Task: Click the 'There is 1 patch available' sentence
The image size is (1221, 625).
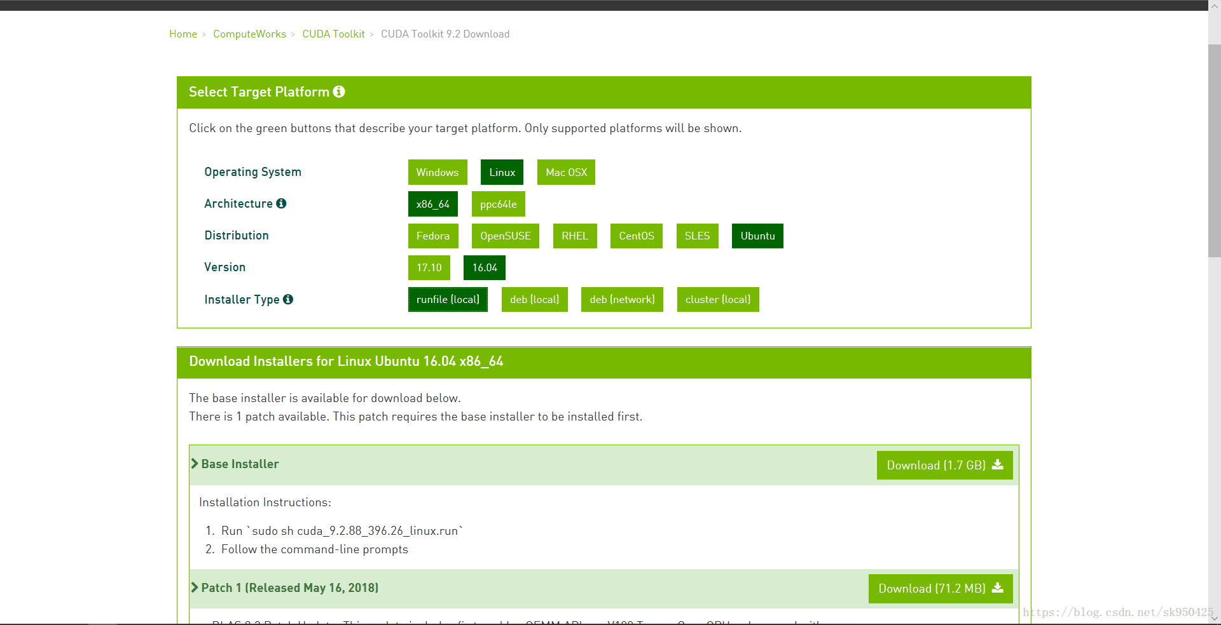Action: pos(416,417)
